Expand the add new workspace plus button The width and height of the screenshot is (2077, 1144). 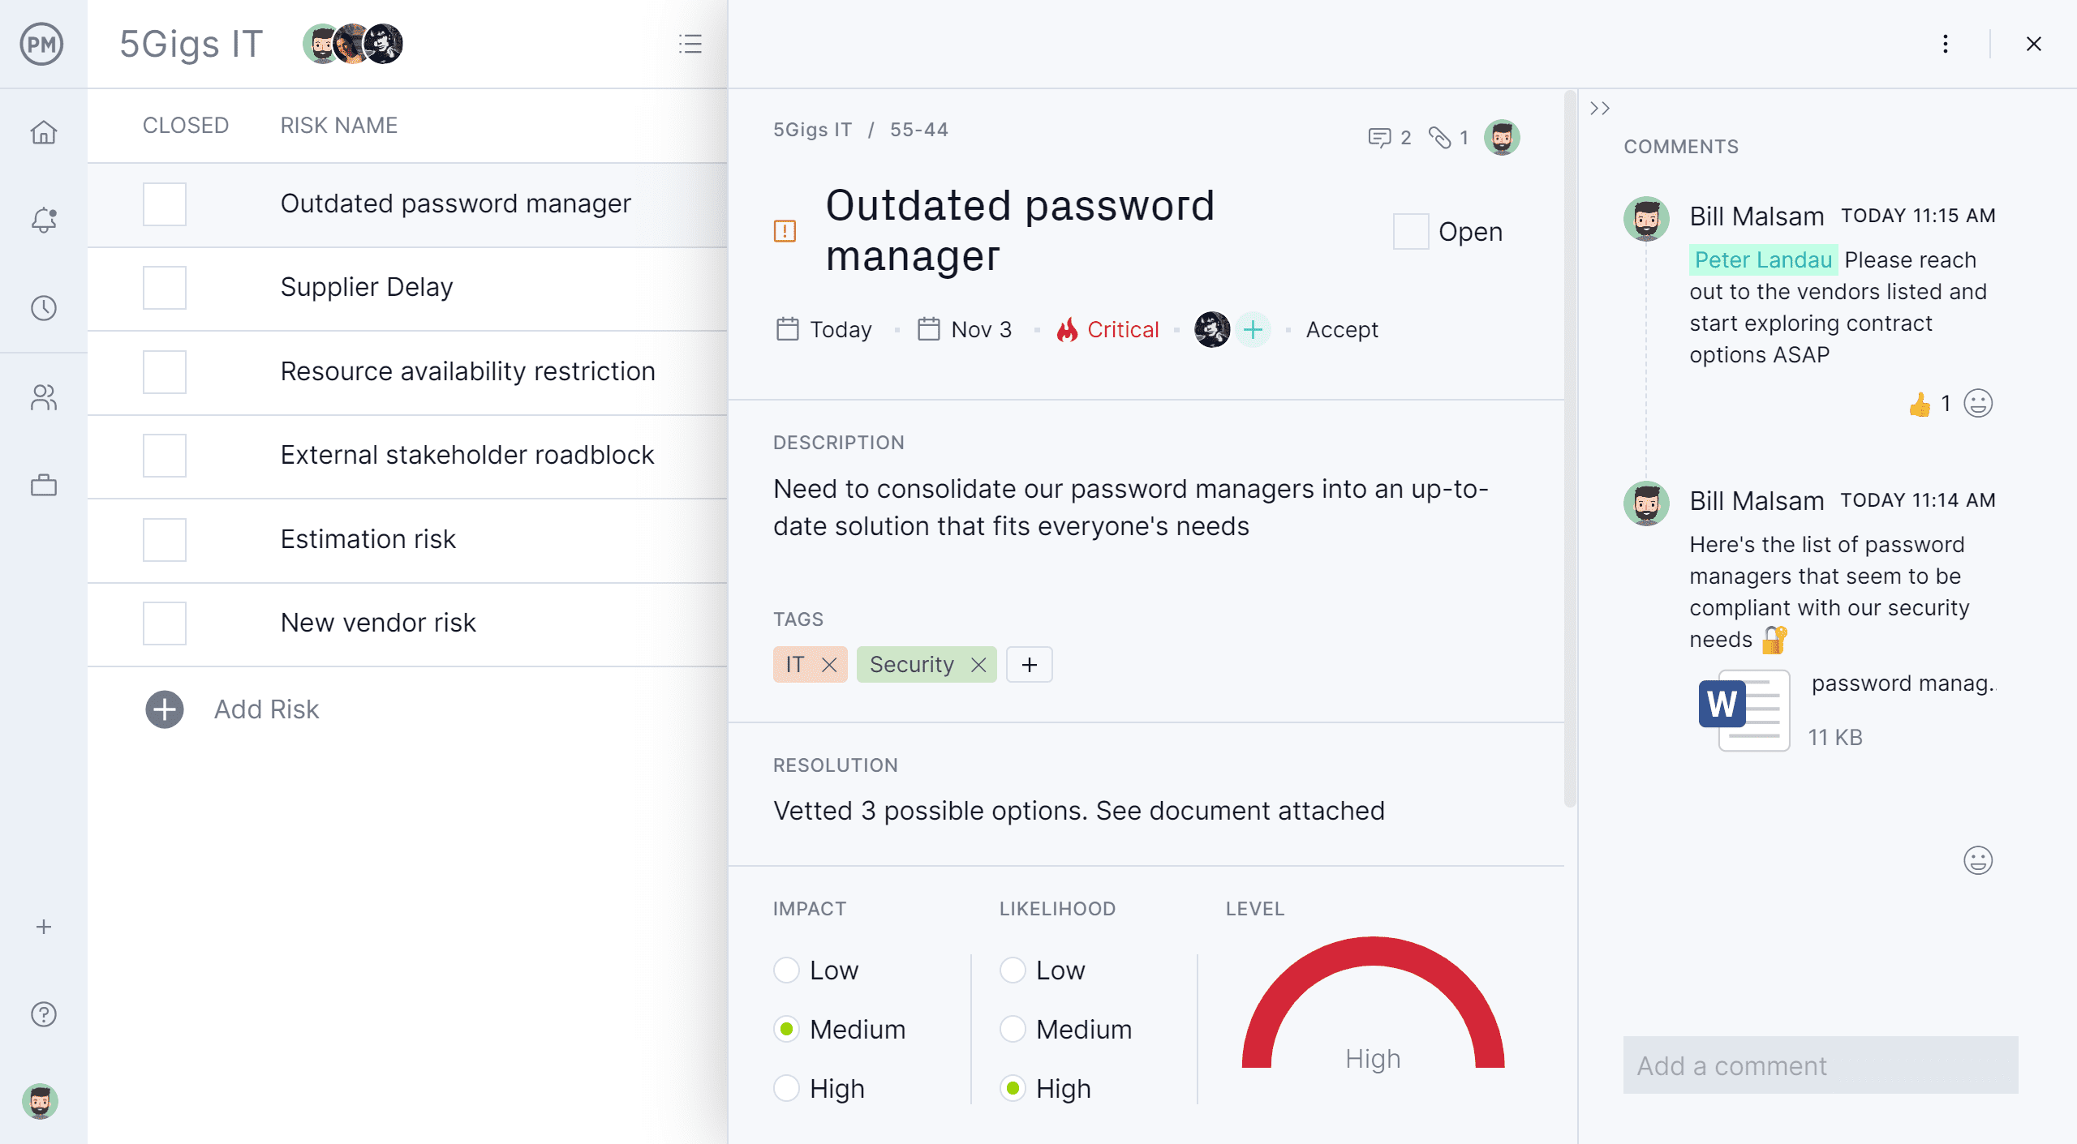click(44, 926)
